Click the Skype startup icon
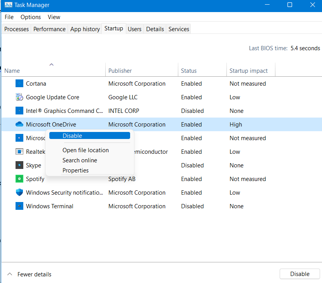322x283 pixels. tap(19, 165)
